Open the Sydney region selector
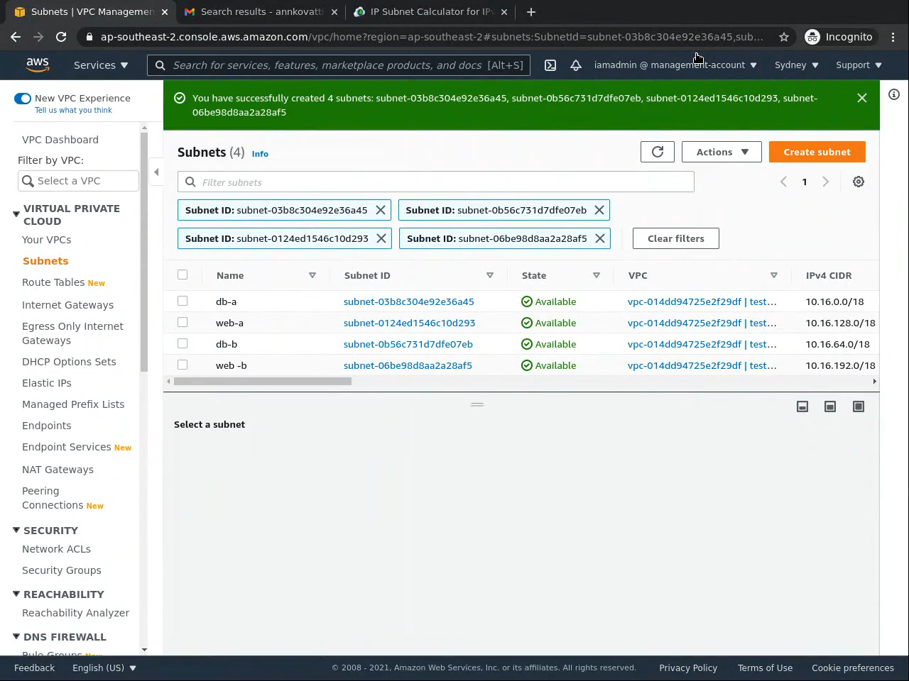Viewport: 909px width, 681px height. (x=796, y=65)
